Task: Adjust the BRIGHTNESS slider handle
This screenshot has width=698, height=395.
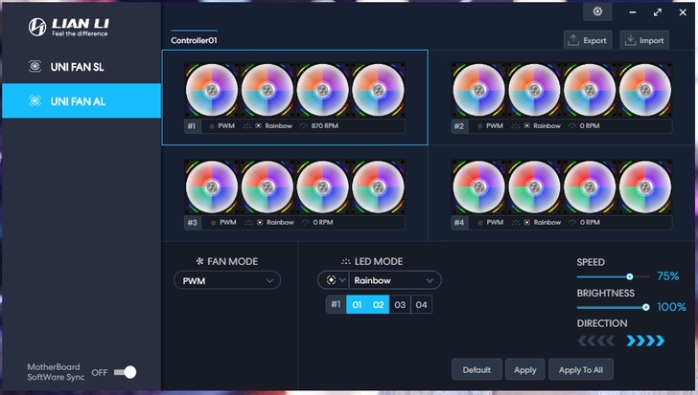Action: 645,307
